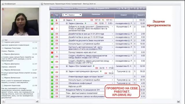Screen dimensions: 185x104
Task: Click the red status circle for Приход товаров row
Action: 52,52
